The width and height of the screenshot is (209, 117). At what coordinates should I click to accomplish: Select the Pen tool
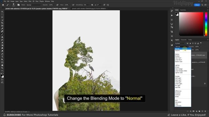coord(2,54)
